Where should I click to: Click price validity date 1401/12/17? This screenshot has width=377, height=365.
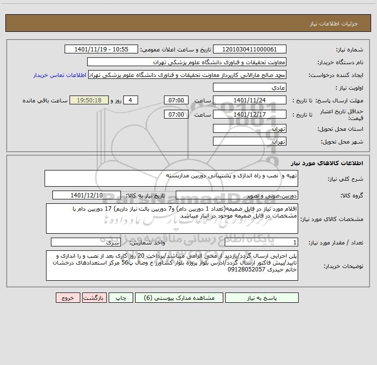pyautogui.click(x=250, y=114)
